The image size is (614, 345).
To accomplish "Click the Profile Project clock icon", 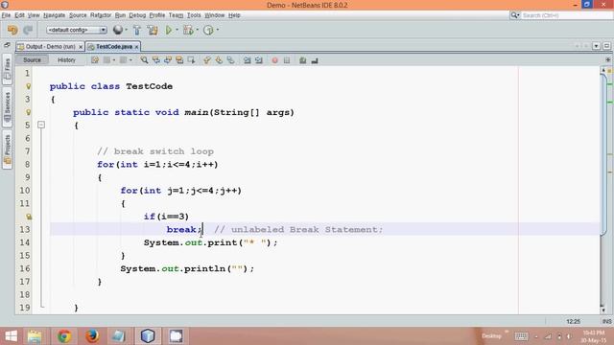I will pos(208,30).
